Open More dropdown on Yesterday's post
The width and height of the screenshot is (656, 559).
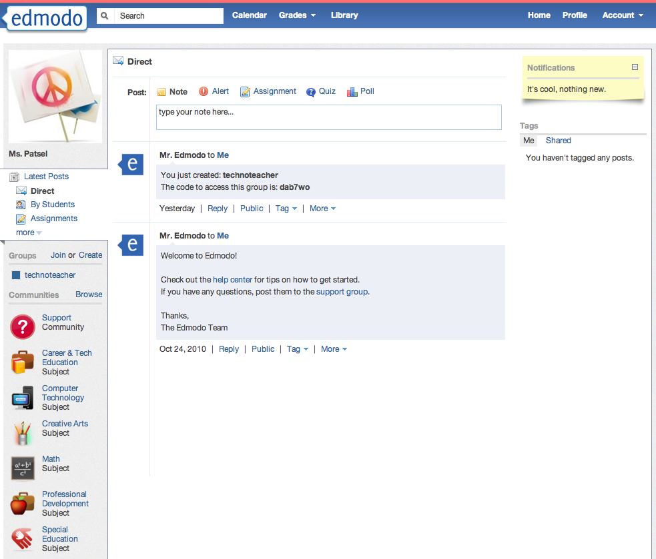[x=322, y=208]
